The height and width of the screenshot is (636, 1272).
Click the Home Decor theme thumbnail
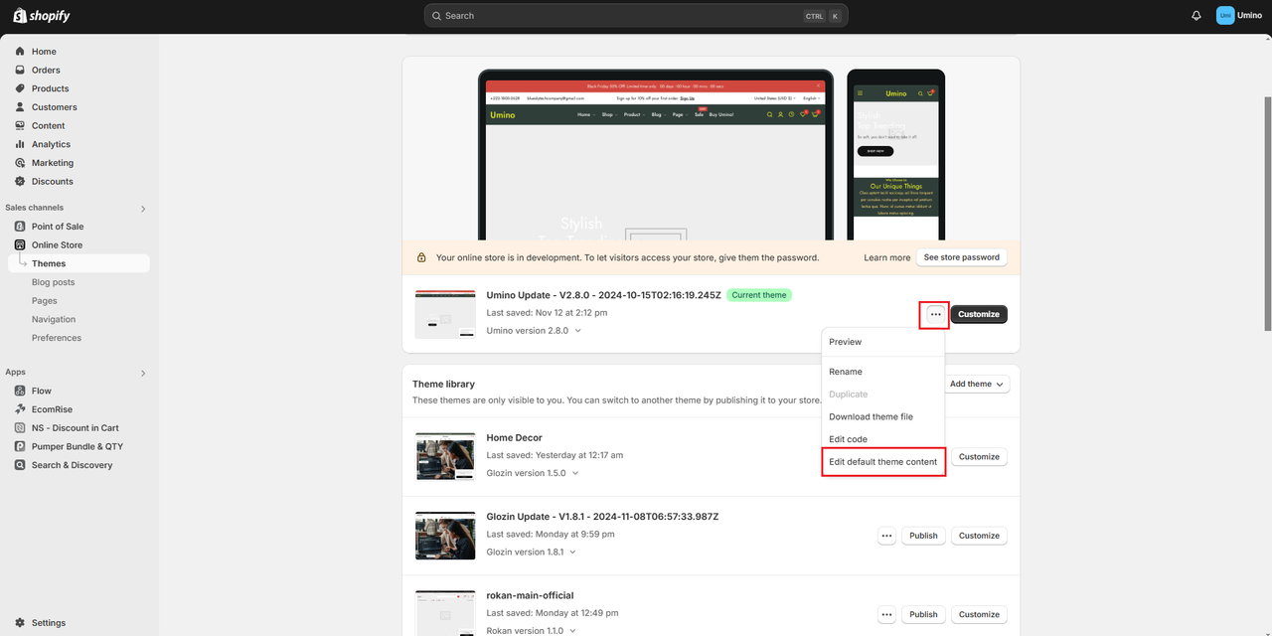tap(445, 457)
